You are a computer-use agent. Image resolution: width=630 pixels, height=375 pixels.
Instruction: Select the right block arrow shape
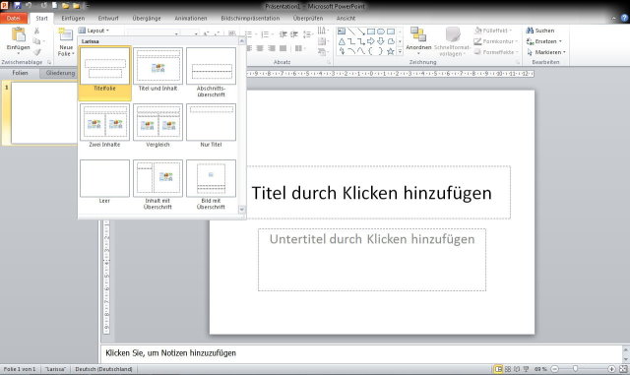(370, 41)
